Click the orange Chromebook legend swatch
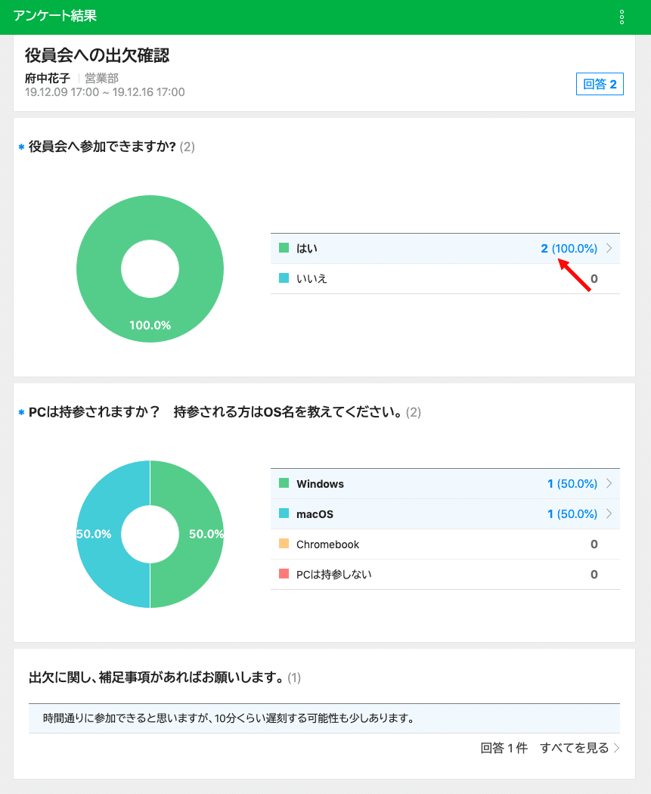This screenshot has height=794, width=651. (x=284, y=544)
